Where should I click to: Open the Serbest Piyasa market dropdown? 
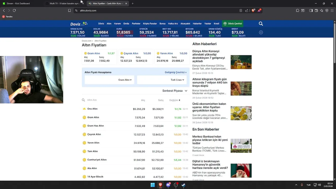175,91
